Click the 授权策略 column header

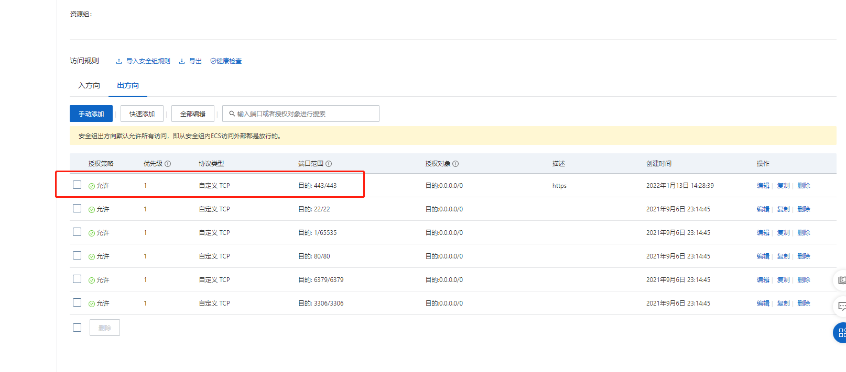[x=101, y=164]
